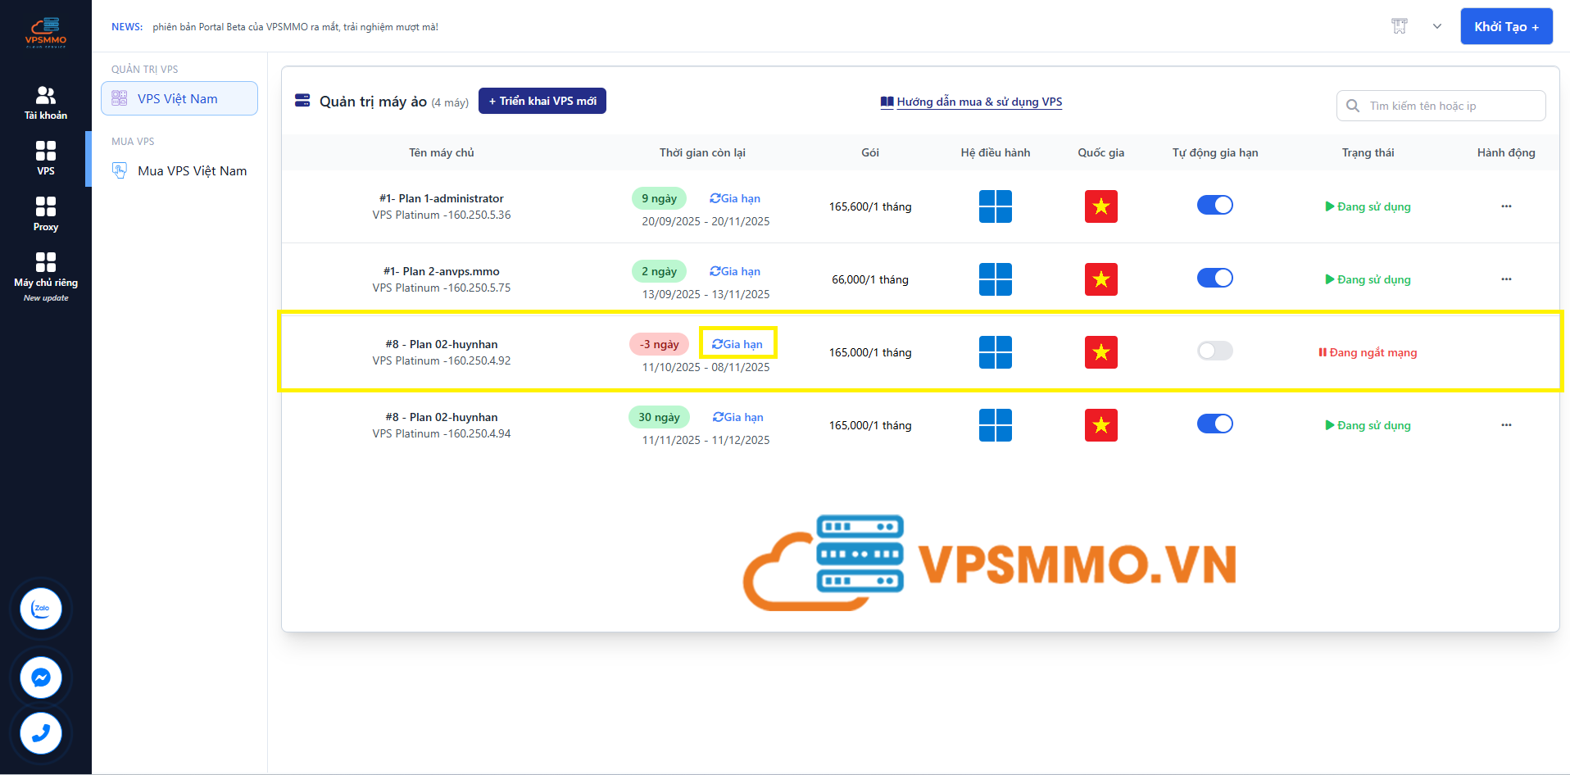The height and width of the screenshot is (775, 1570).
Task: Open the Proxy sidebar icon
Action: (x=46, y=213)
